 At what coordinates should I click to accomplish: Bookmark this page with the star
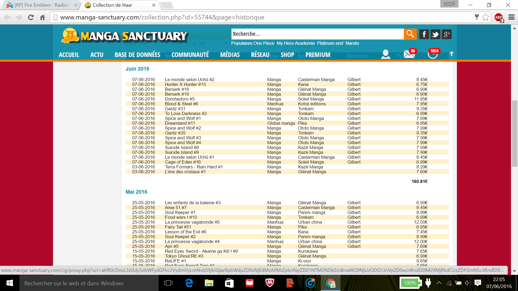tap(486, 17)
